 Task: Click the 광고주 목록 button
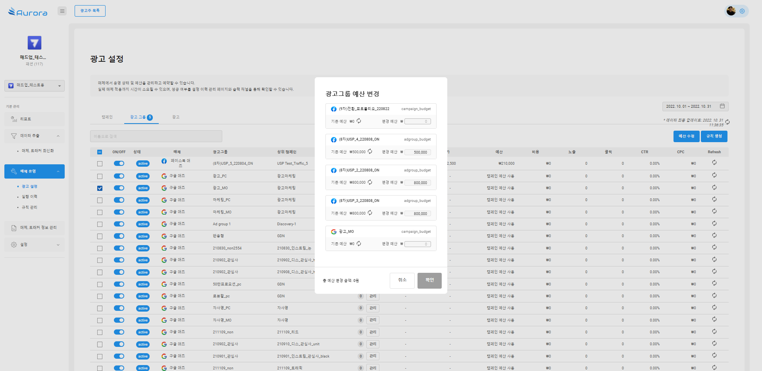point(90,11)
